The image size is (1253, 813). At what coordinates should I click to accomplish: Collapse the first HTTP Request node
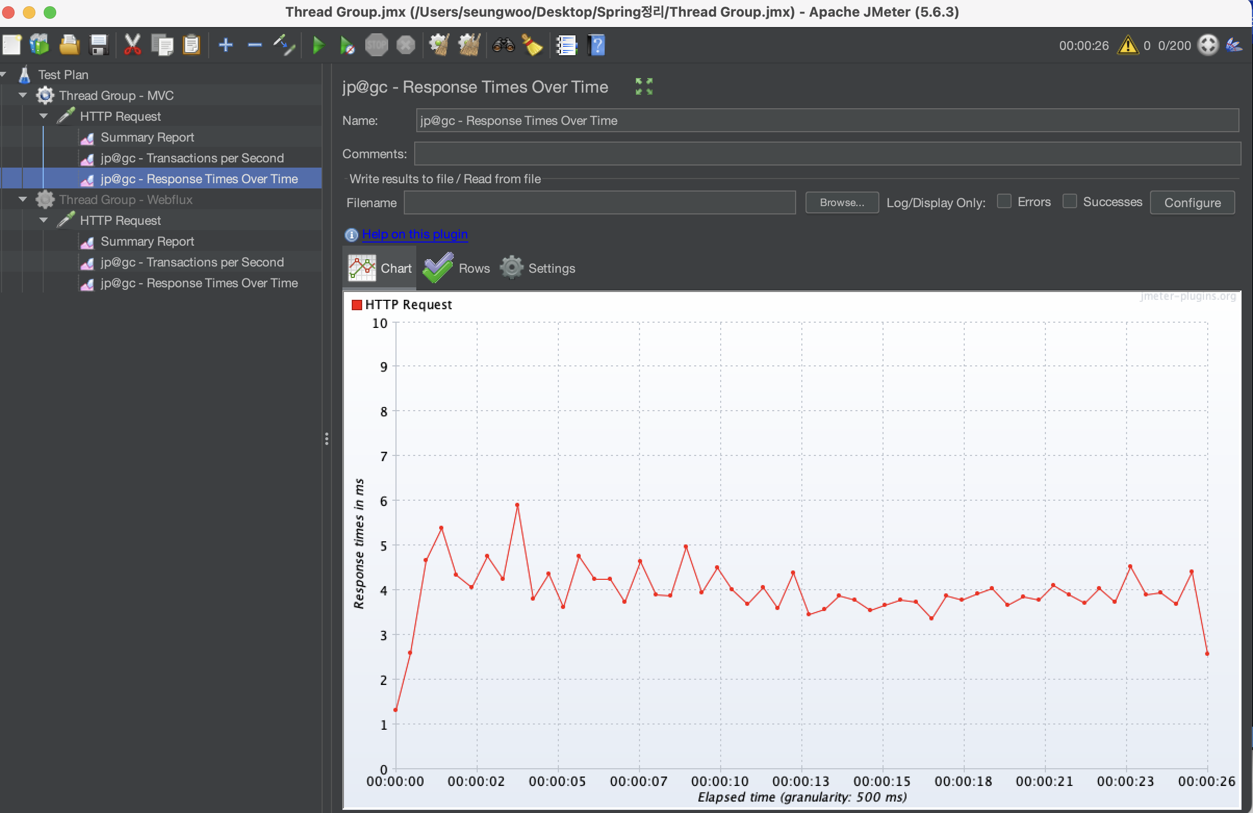pyautogui.click(x=44, y=117)
